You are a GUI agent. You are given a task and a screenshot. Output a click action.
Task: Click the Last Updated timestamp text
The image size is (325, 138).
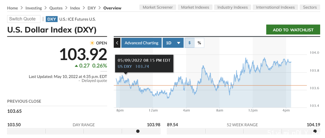(68, 76)
